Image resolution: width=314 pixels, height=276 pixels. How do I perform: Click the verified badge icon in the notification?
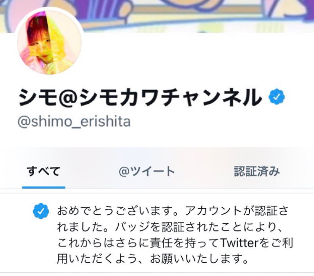coord(41,212)
